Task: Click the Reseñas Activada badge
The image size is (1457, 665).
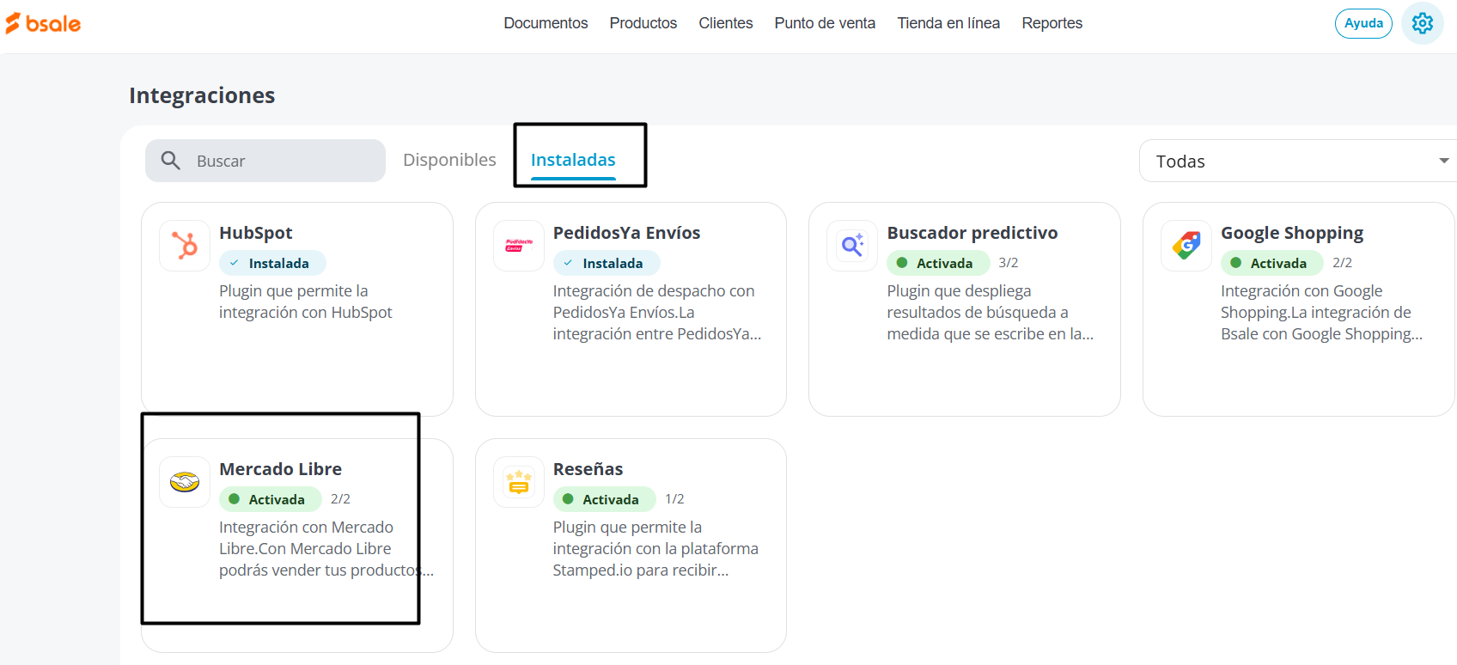Action: click(x=605, y=499)
